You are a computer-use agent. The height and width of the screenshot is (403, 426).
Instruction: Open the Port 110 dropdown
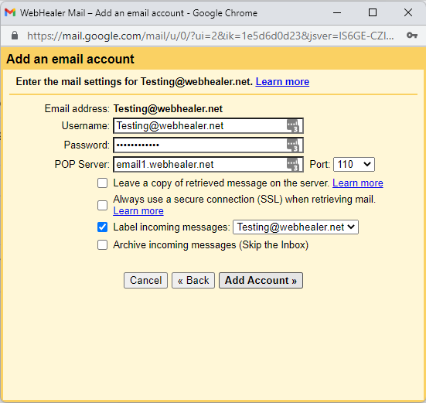pos(354,165)
